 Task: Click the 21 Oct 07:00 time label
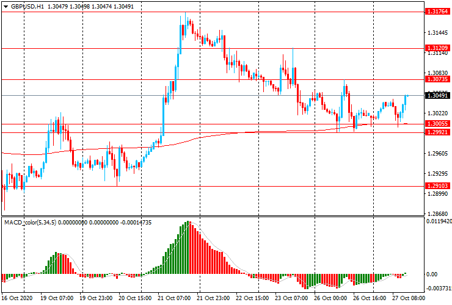click(x=174, y=298)
